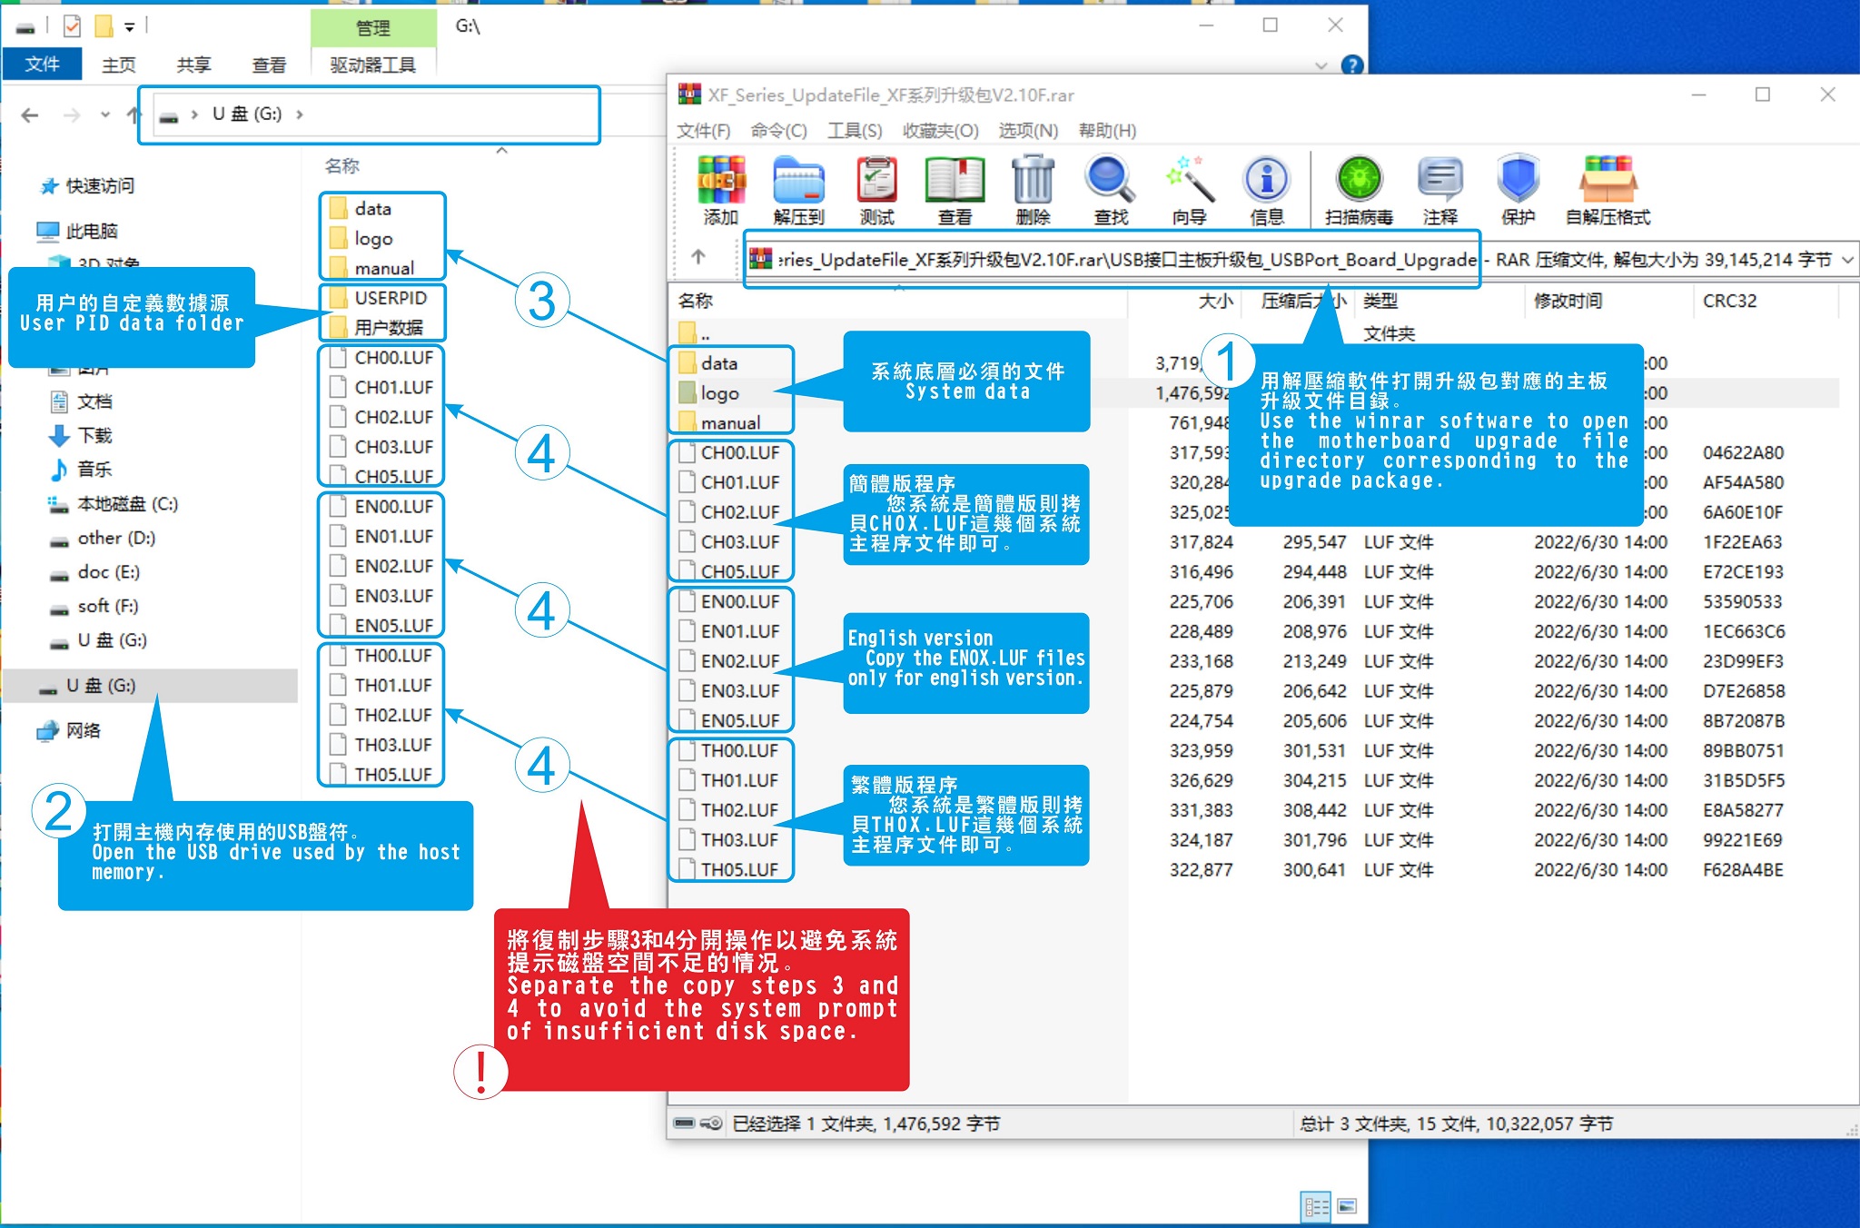
Task: Click the SFX (自解压格式) icon
Action: pos(1607,181)
